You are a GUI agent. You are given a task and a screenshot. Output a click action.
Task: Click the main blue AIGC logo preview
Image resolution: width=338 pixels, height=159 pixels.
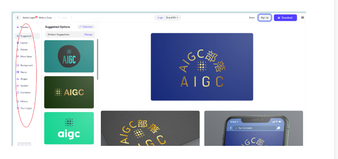coord(202,67)
